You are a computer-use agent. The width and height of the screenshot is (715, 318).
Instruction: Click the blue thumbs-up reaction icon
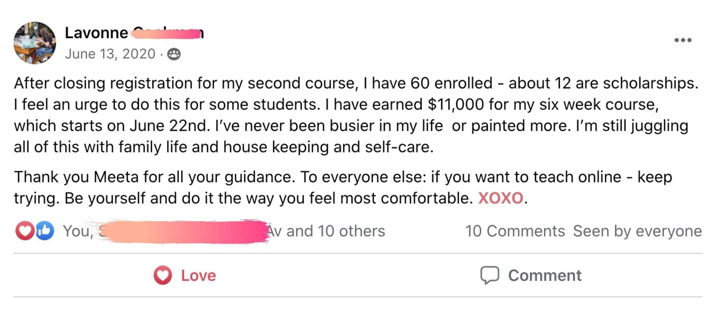tap(45, 231)
